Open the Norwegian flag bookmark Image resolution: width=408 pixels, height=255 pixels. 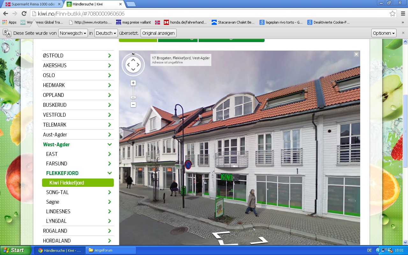click(157, 22)
